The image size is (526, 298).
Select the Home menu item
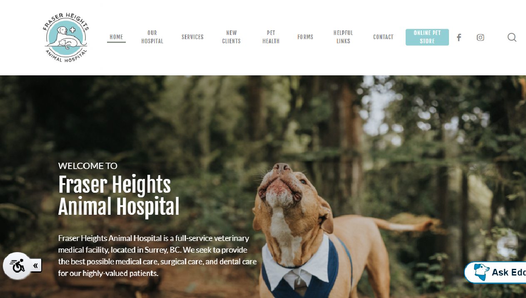[x=116, y=37]
